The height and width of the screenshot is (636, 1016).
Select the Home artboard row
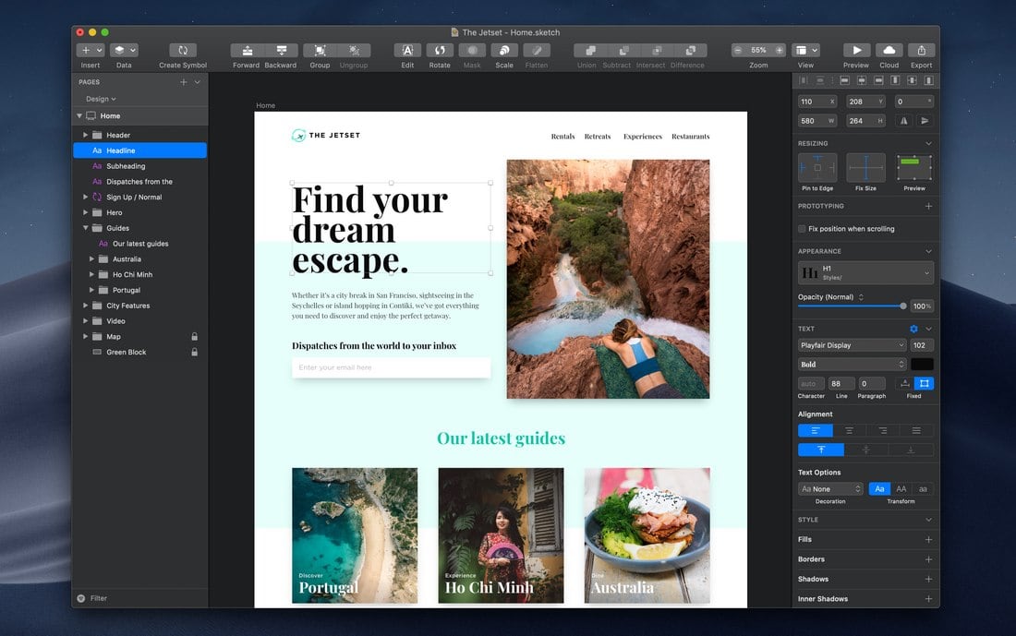pyautogui.click(x=140, y=116)
